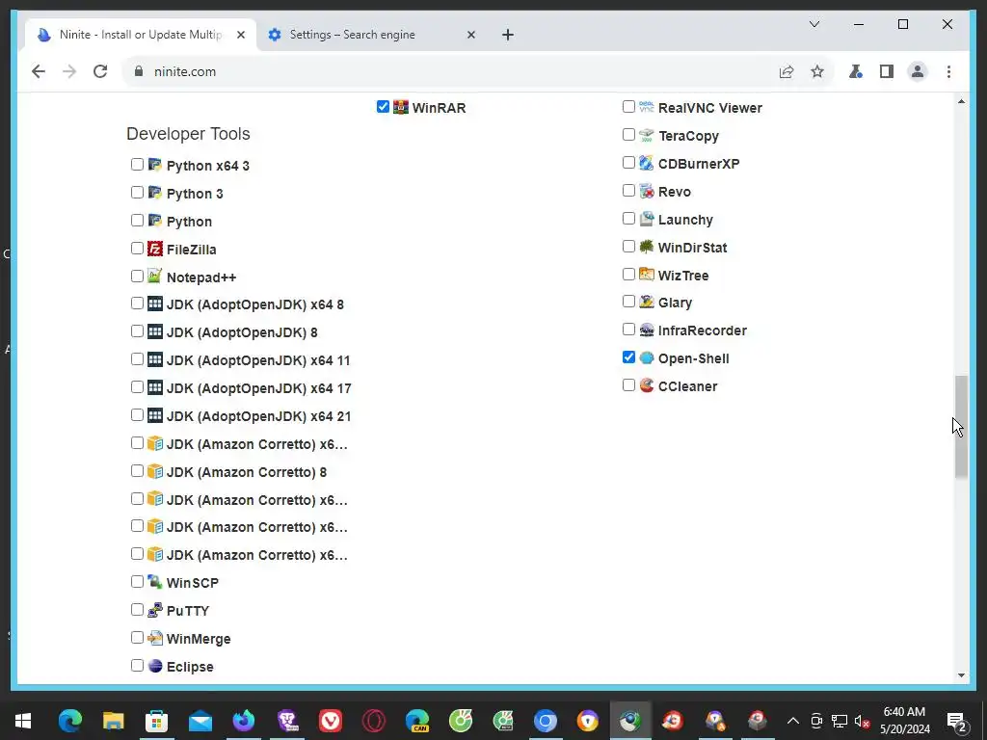
Task: Click the WizTree icon
Action: (647, 275)
